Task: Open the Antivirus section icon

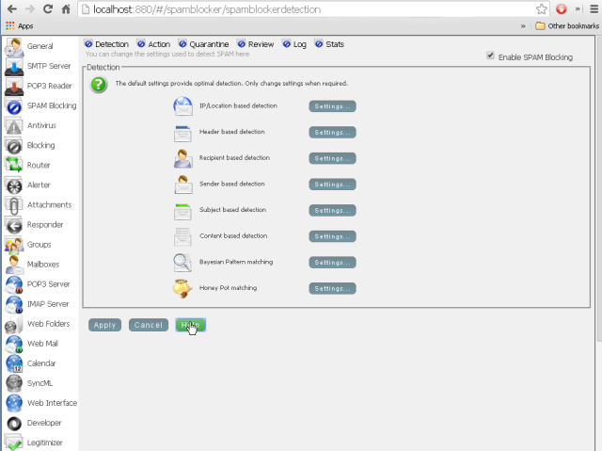Action: click(14, 125)
